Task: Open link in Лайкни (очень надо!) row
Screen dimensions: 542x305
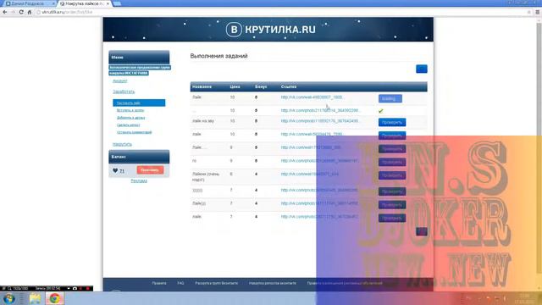Action: (x=310, y=174)
